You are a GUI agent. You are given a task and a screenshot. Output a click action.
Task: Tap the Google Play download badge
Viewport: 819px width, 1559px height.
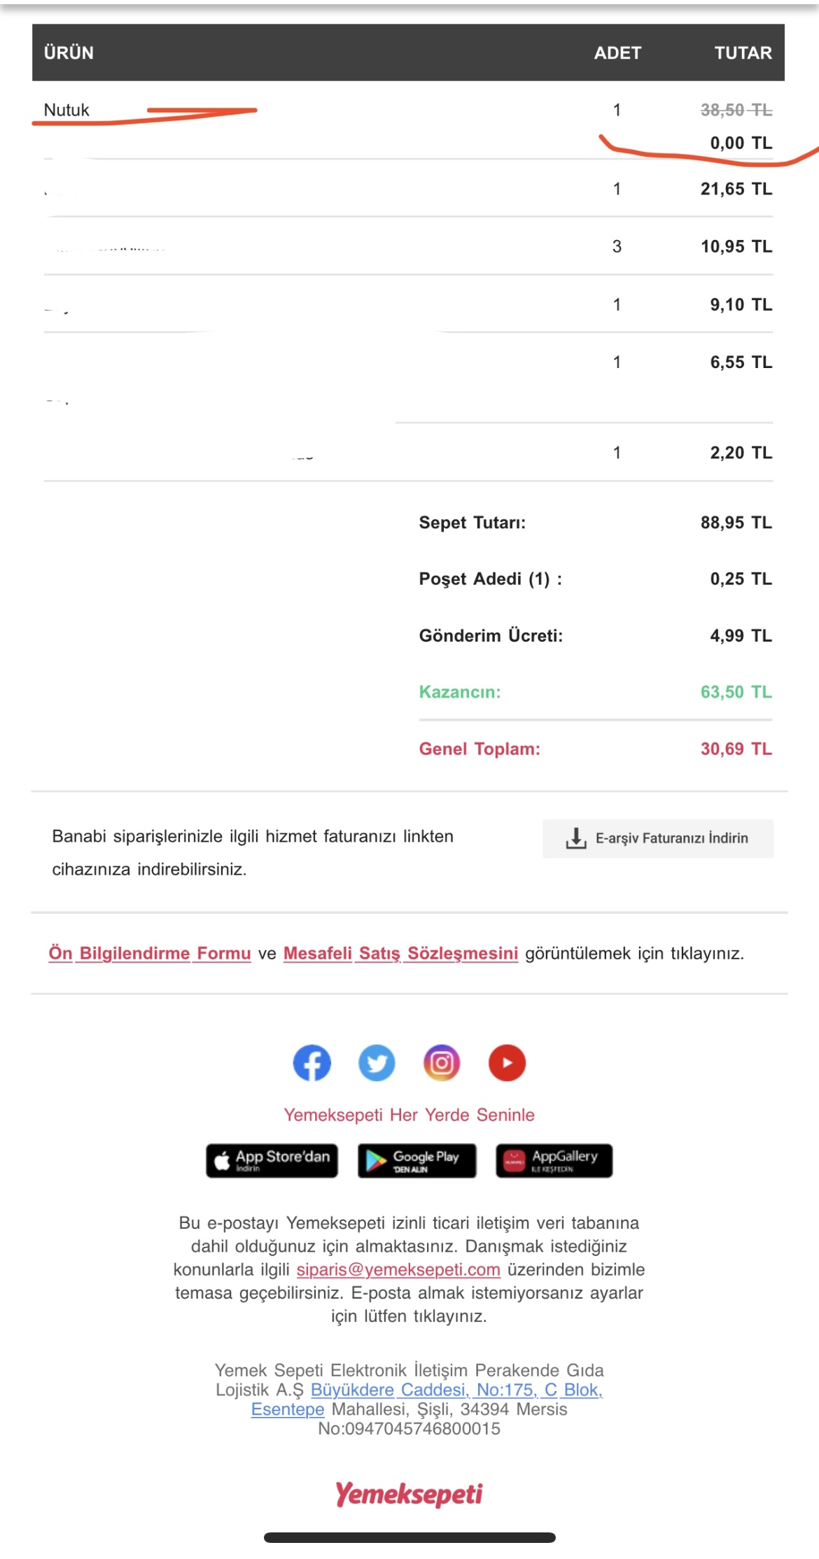tap(417, 1161)
